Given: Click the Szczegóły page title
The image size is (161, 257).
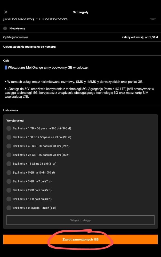Looking at the screenshot, I should [x=81, y=12].
